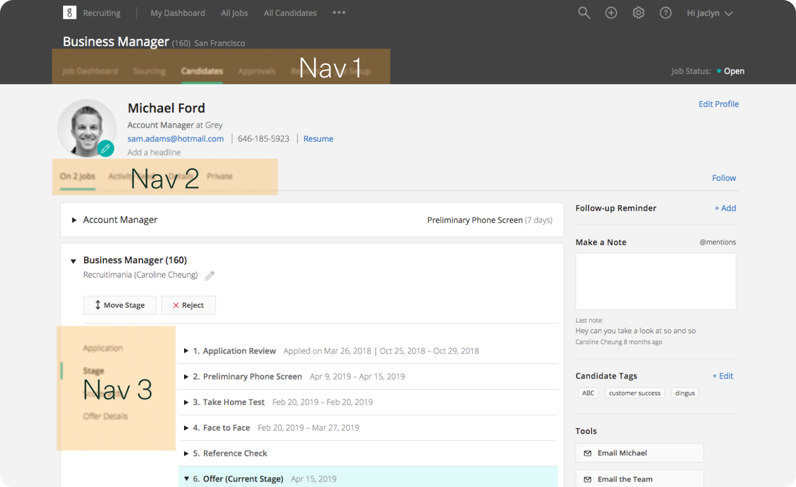
Task: Expand the Account Manager job row
Action: pos(74,220)
